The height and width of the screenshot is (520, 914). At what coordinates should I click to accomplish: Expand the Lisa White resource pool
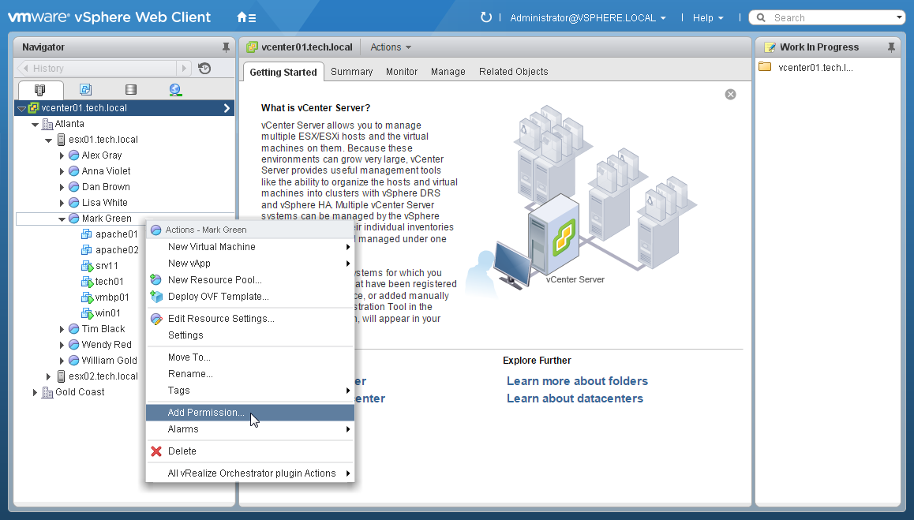tap(62, 203)
